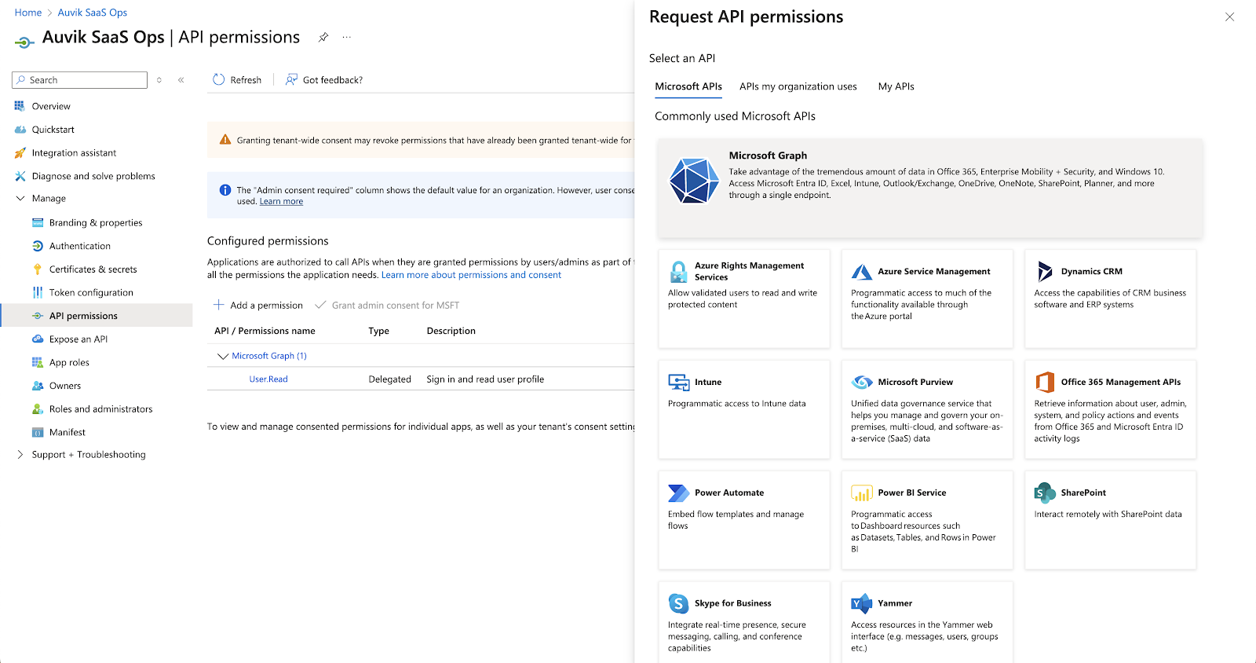Click the Delegated type cell
The width and height of the screenshot is (1256, 663).
click(390, 379)
